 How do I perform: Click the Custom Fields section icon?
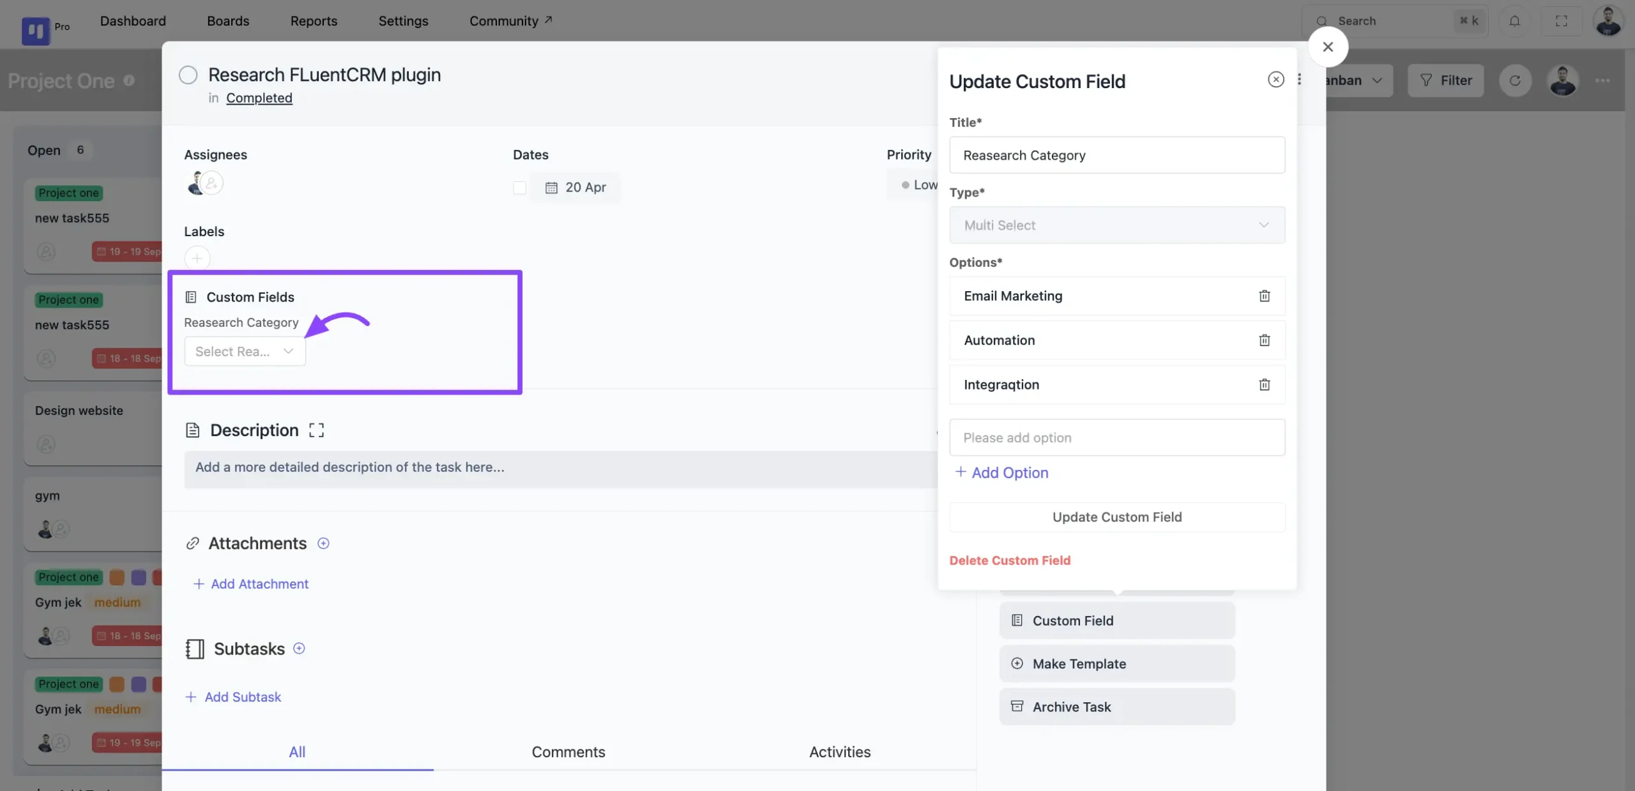coord(190,297)
